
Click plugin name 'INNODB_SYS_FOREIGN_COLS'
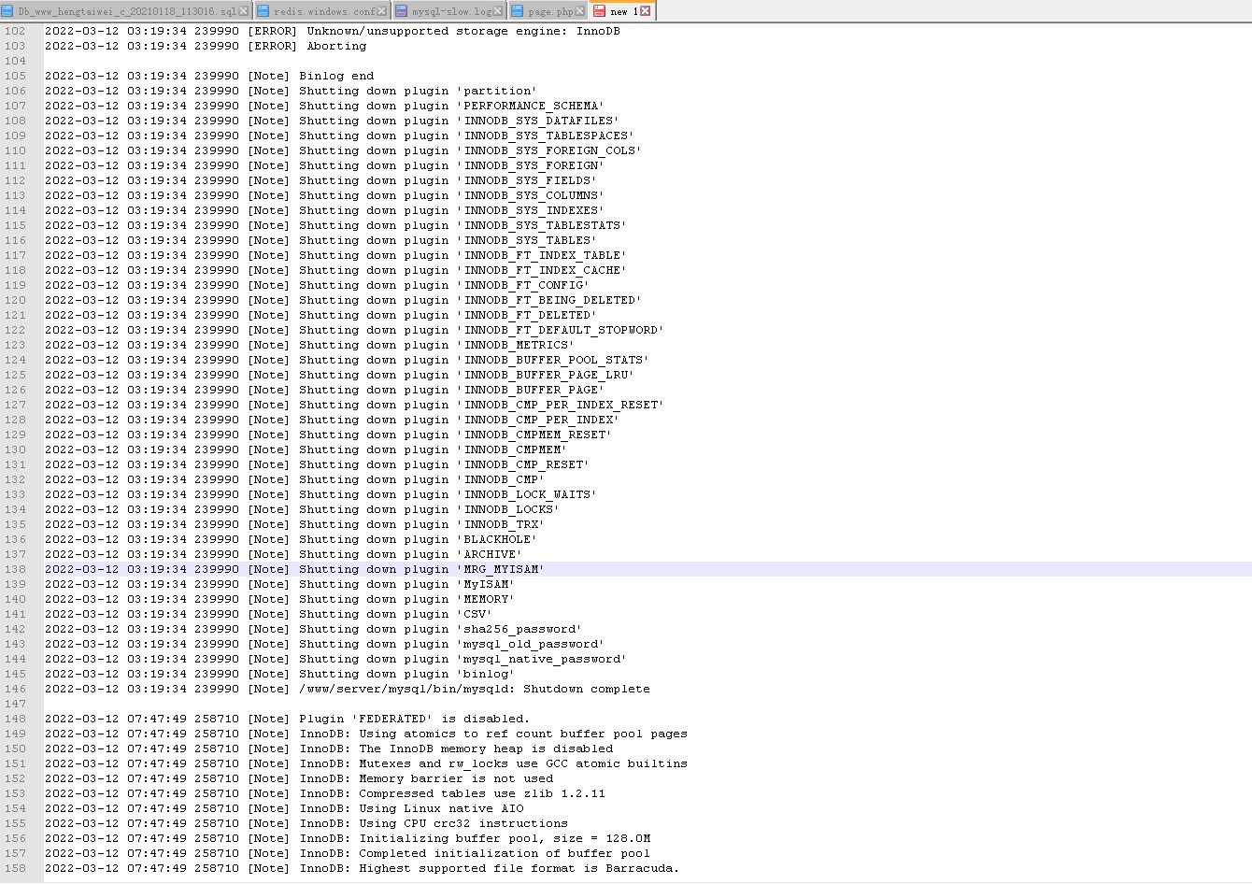(549, 150)
